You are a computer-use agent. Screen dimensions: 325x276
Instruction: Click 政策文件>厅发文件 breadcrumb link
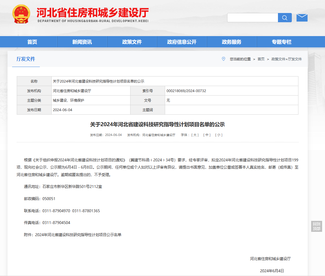[x=286, y=59]
